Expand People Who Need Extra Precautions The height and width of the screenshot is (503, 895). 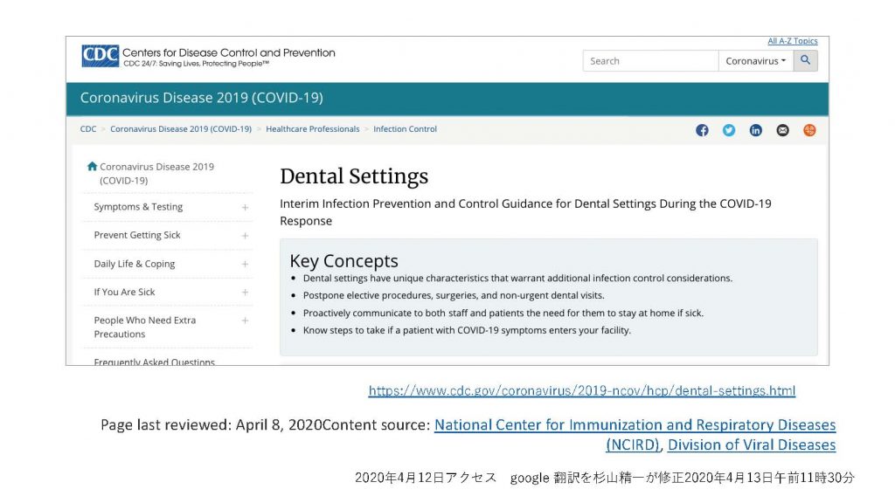click(245, 320)
